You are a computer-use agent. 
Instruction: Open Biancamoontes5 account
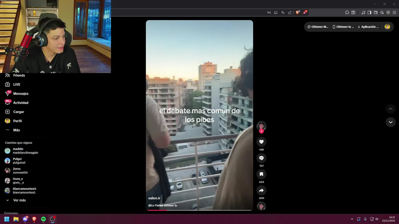(21, 191)
